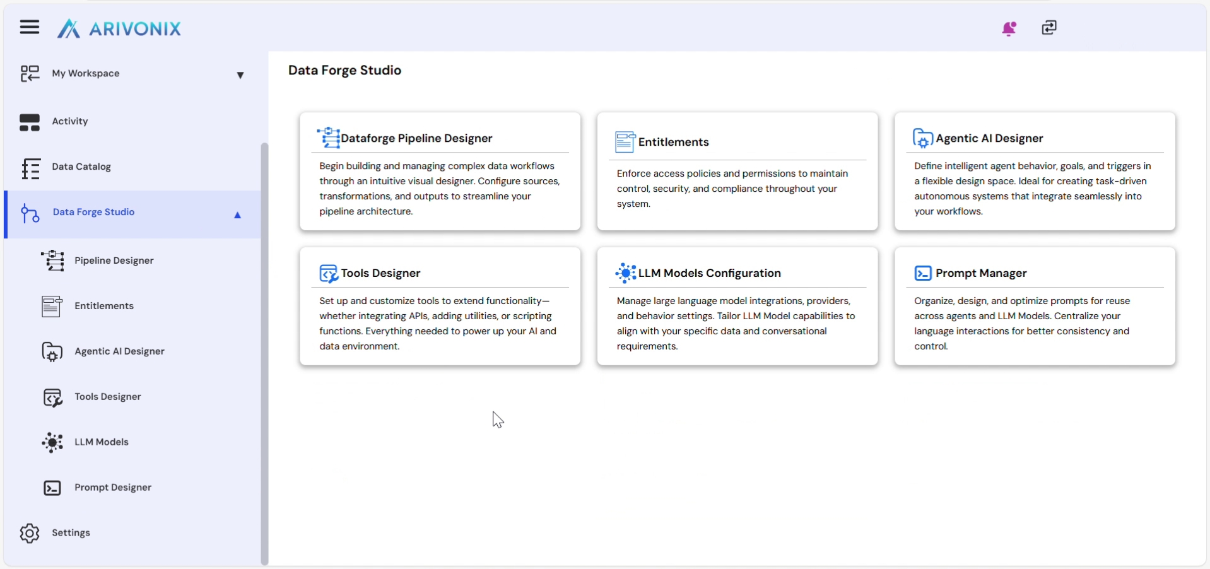
Task: Expand the My Workspace dropdown arrow
Action: click(x=240, y=75)
